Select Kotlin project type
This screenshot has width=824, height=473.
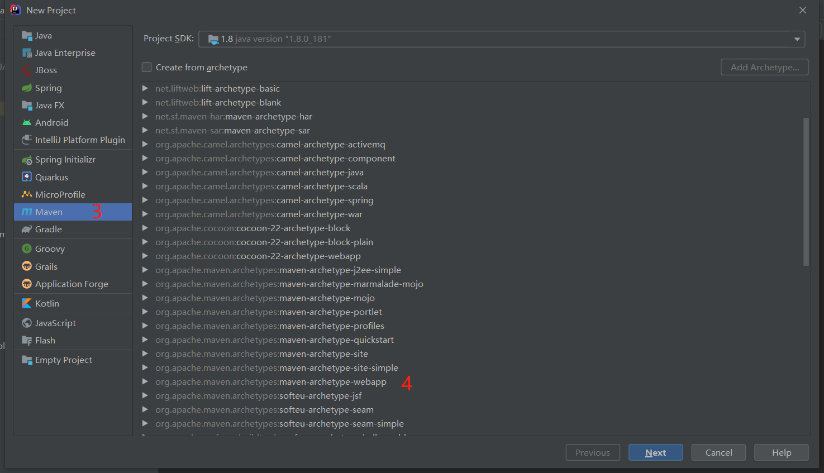pos(73,303)
